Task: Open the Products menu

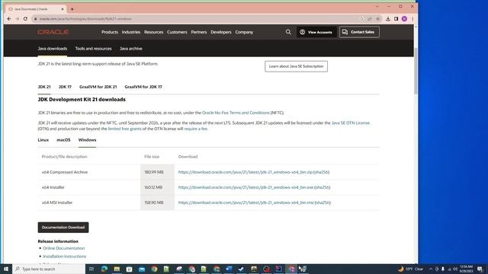Action: point(110,32)
